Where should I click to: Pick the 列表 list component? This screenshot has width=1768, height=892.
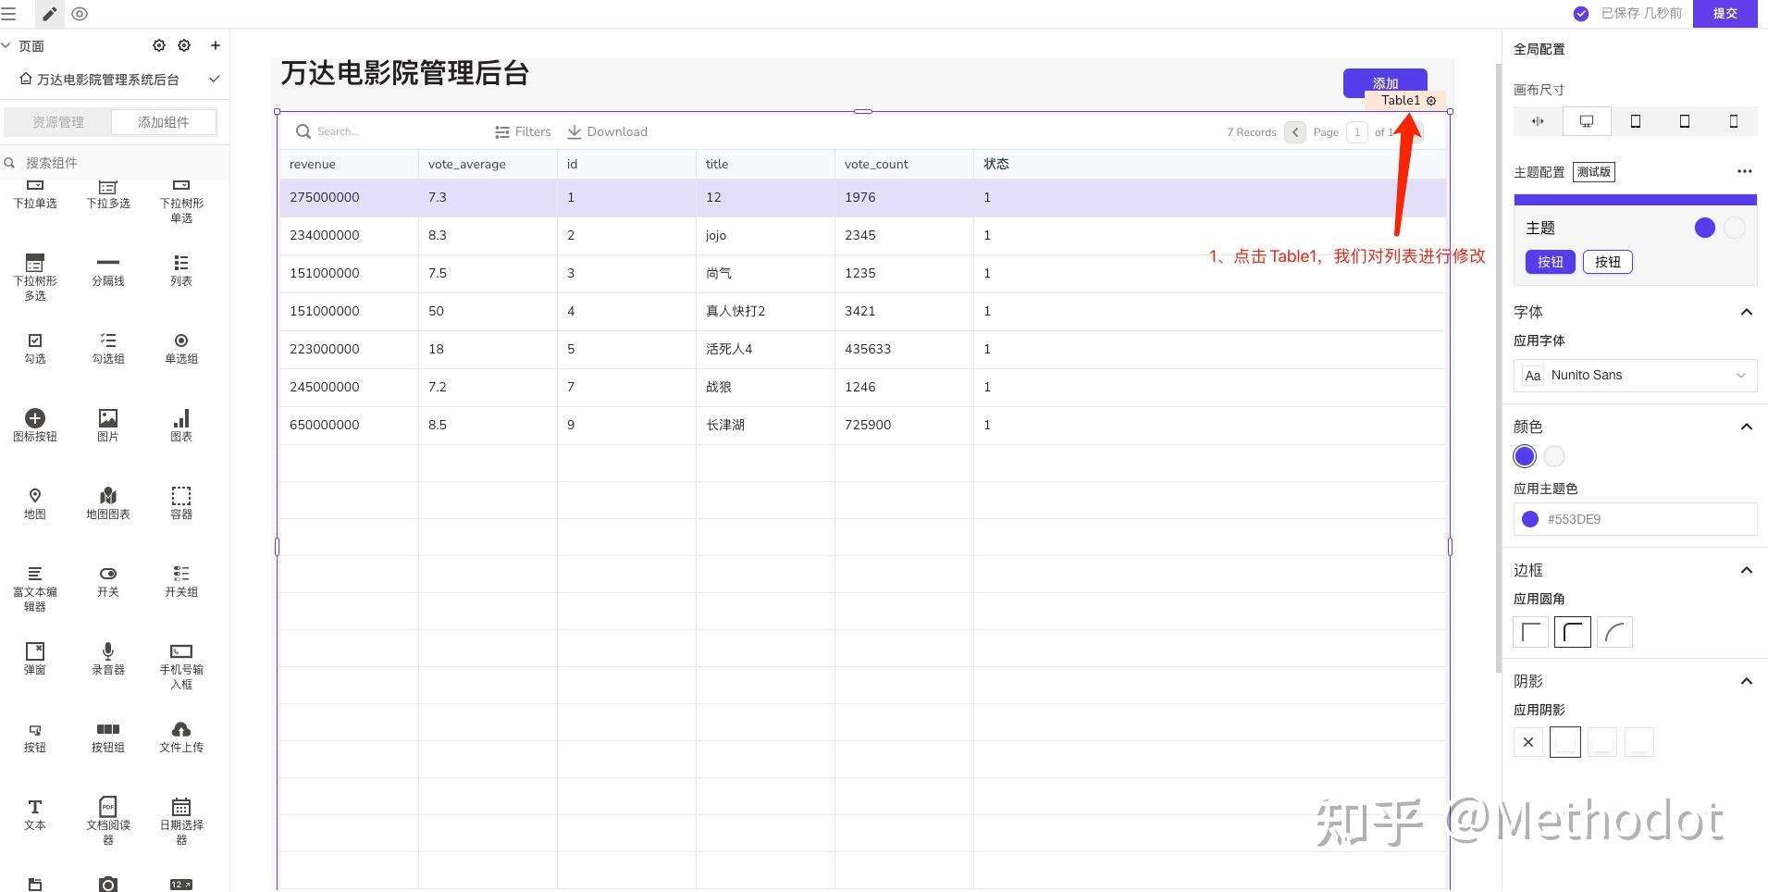click(181, 272)
